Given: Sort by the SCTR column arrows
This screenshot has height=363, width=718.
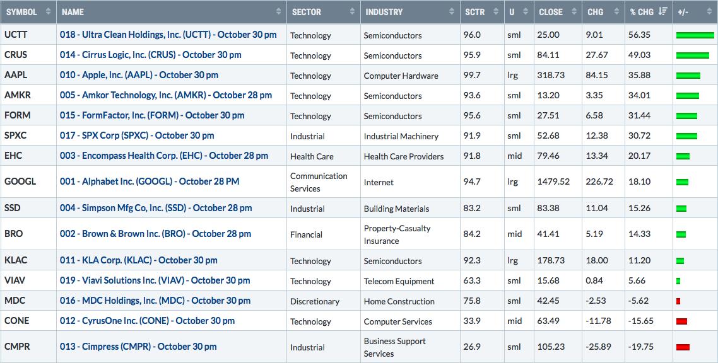Looking at the screenshot, I should 495,12.
